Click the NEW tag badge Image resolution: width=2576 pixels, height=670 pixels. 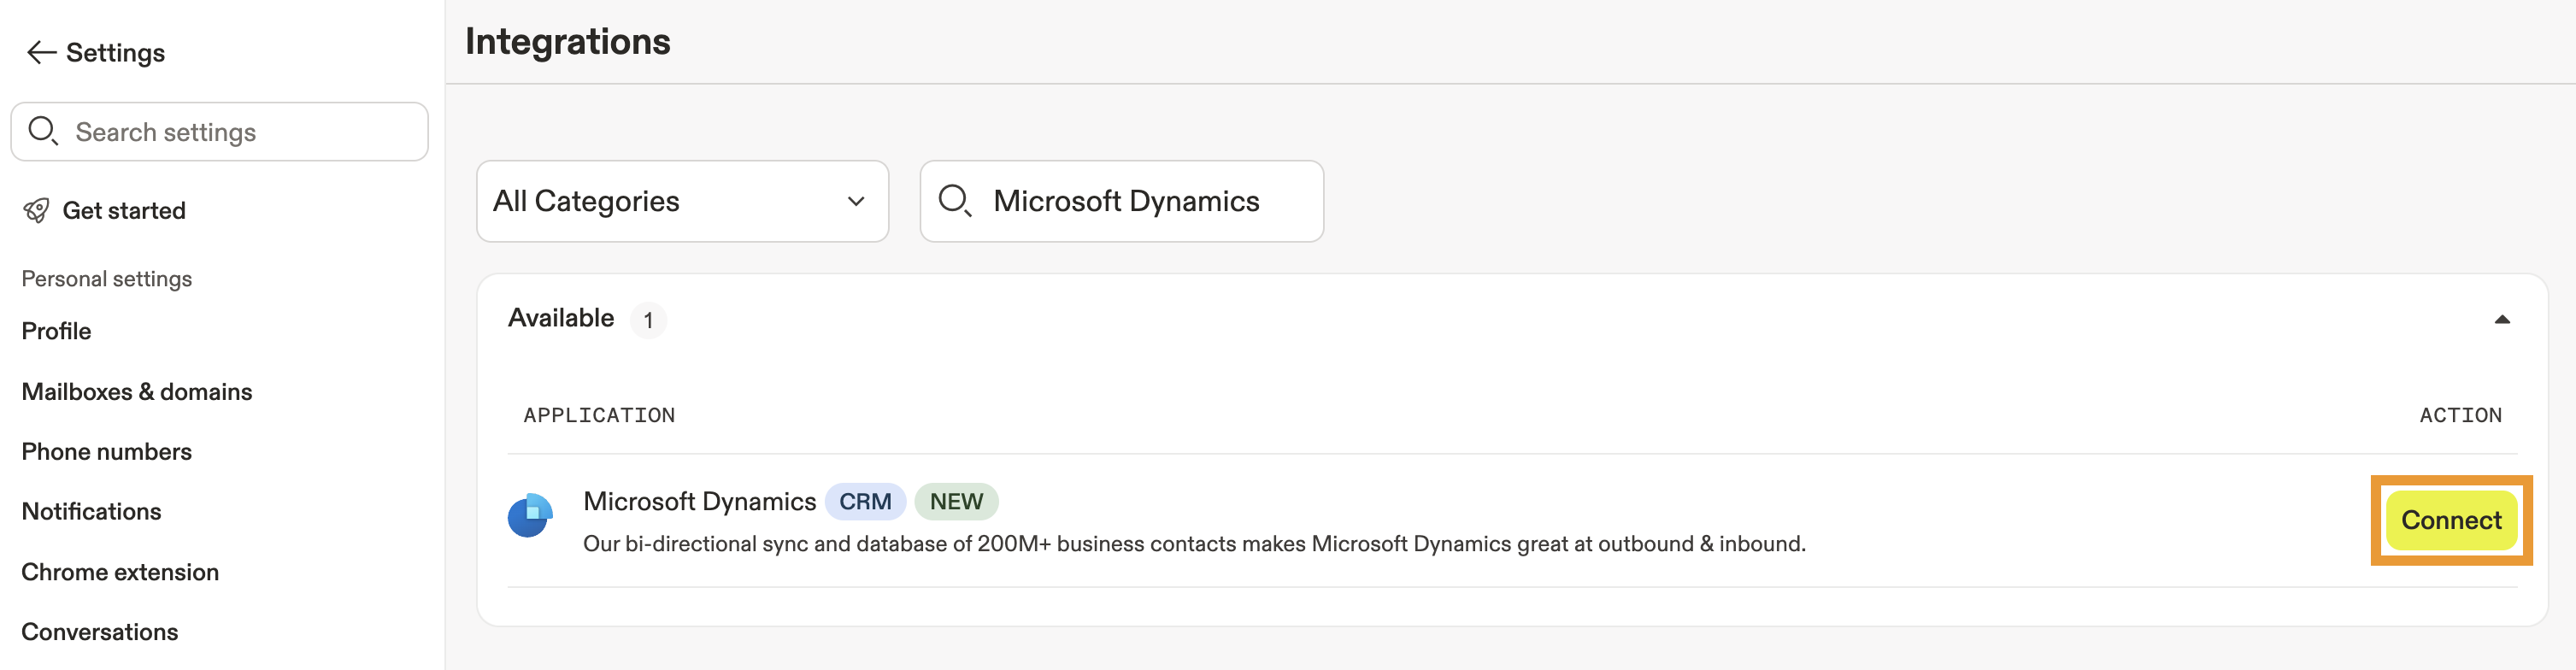pyautogui.click(x=956, y=502)
